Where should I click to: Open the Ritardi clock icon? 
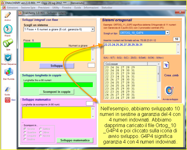(8, 29)
